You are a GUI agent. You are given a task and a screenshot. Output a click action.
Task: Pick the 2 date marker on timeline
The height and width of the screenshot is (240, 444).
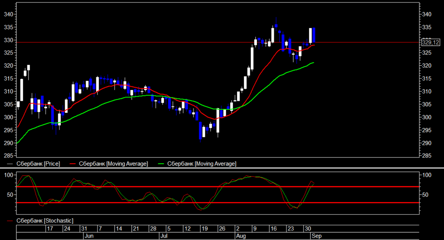pyautogui.click(x=237, y=229)
